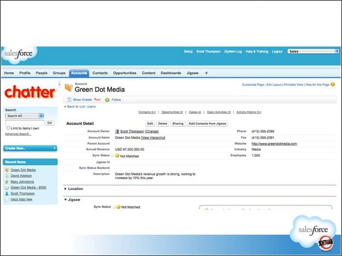Viewport: 342px width, 256px height.
Task: Click the account owner user icon
Action: pos(117,132)
